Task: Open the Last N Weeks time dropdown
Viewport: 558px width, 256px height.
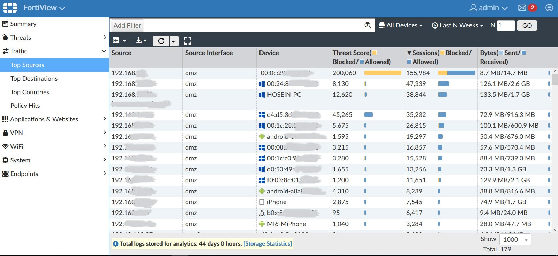Action: 457,25
